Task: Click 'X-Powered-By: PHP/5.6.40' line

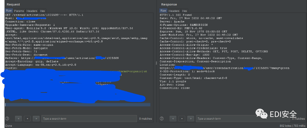Action: coord(181,28)
